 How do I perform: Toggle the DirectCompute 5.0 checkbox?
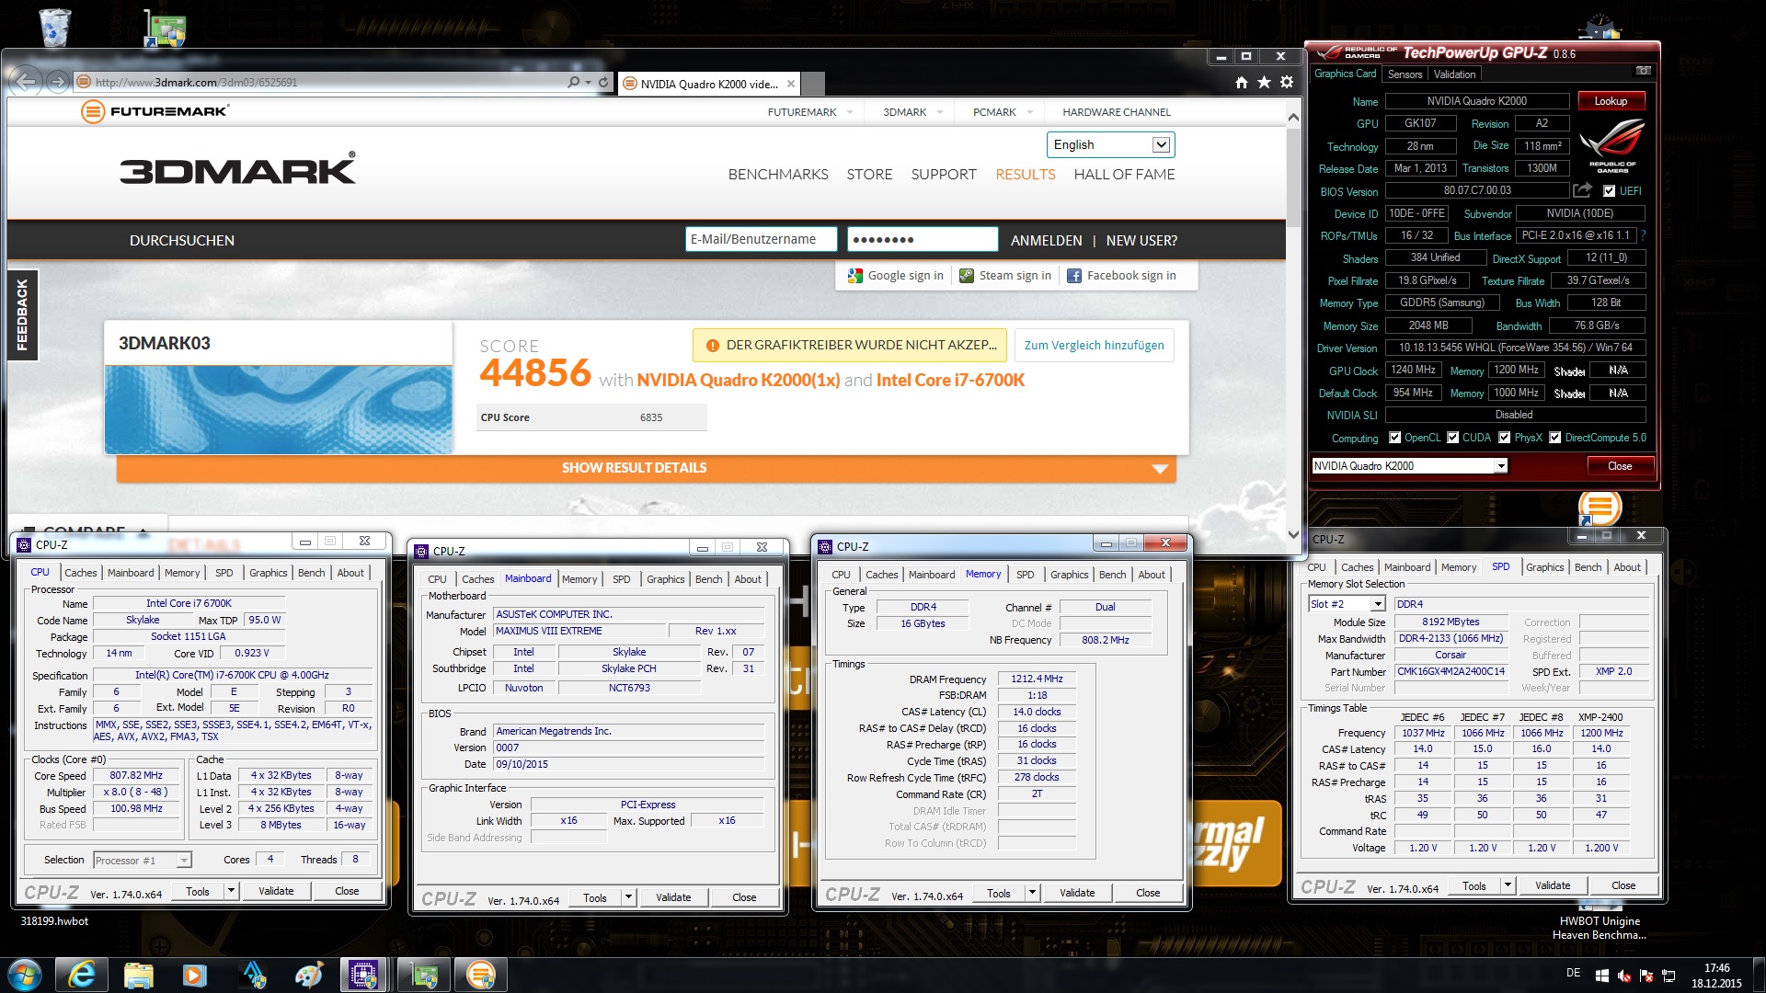coord(1554,438)
